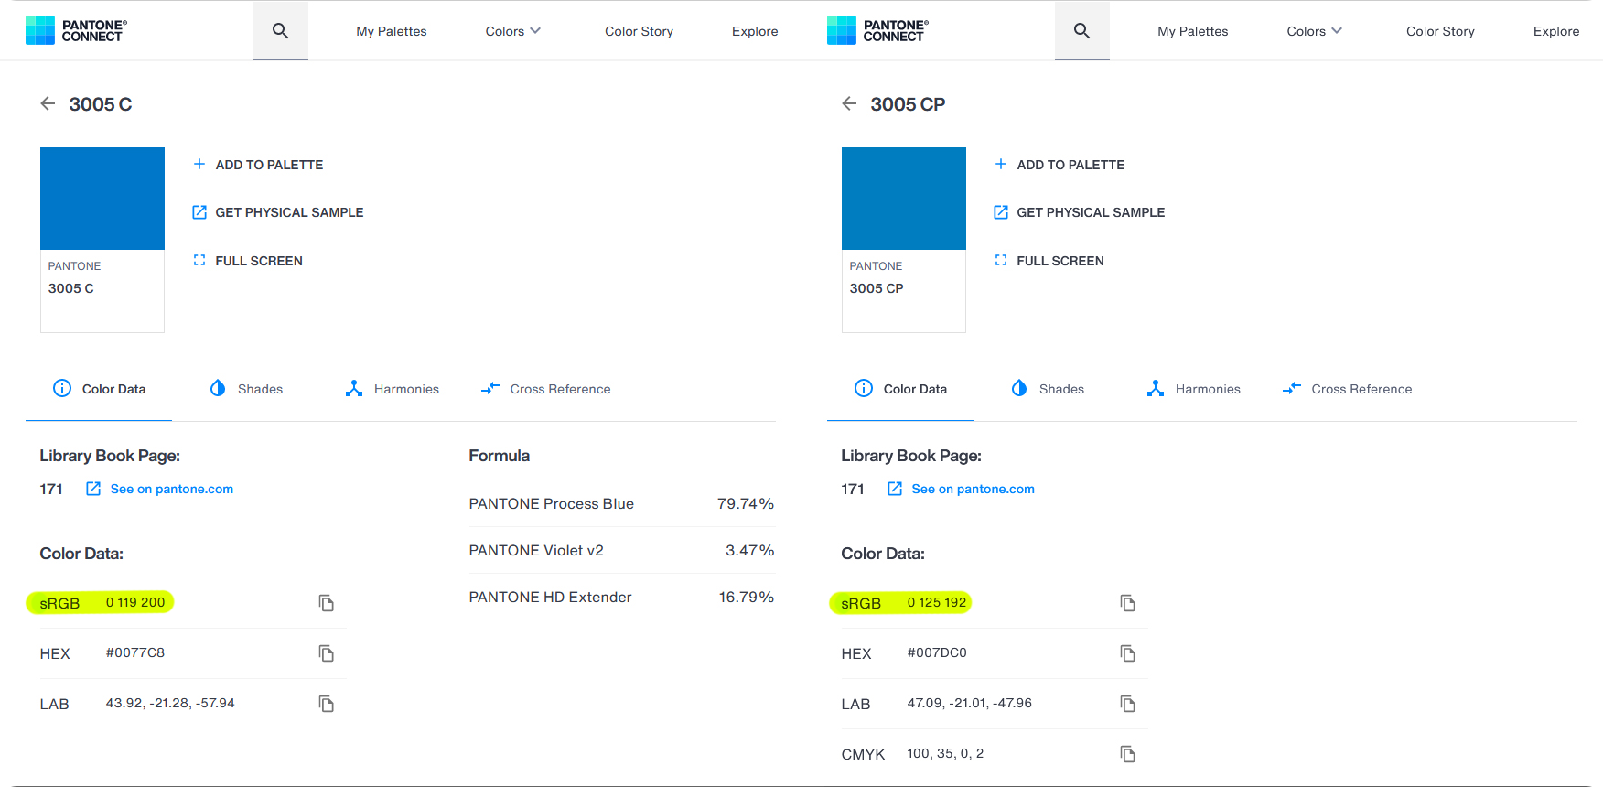1603x787 pixels.
Task: Expand the Colors dropdown in left header
Action: 512,31
